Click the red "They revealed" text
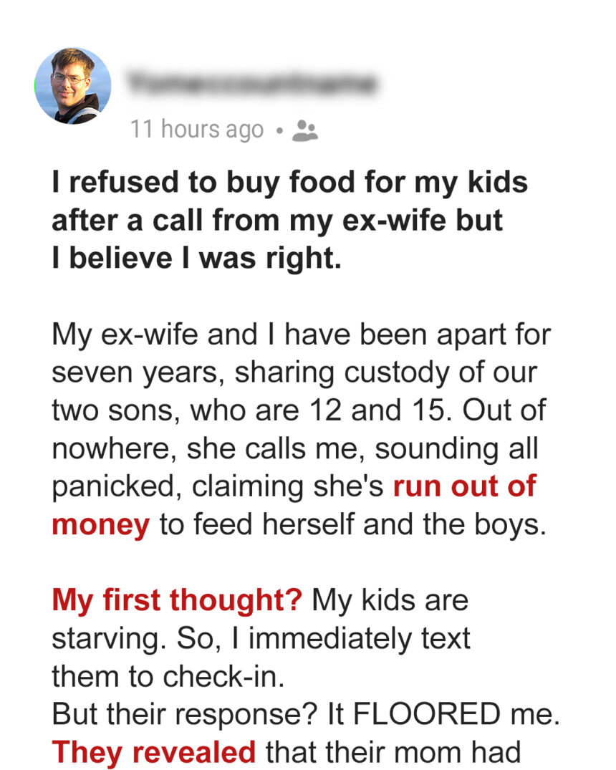This screenshot has width=616, height=770. click(153, 751)
